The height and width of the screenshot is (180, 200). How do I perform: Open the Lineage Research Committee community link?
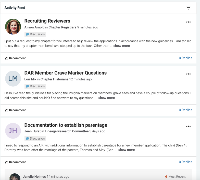67,131
